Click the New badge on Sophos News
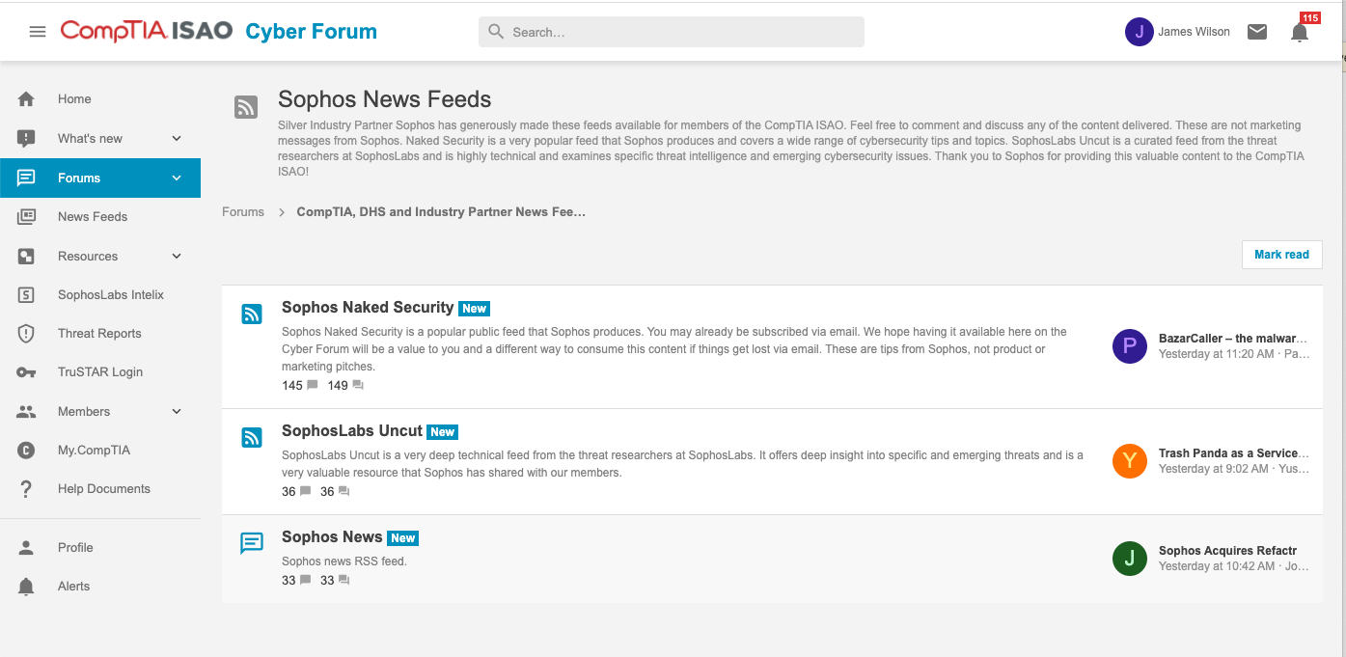This screenshot has width=1346, height=657. coord(402,538)
